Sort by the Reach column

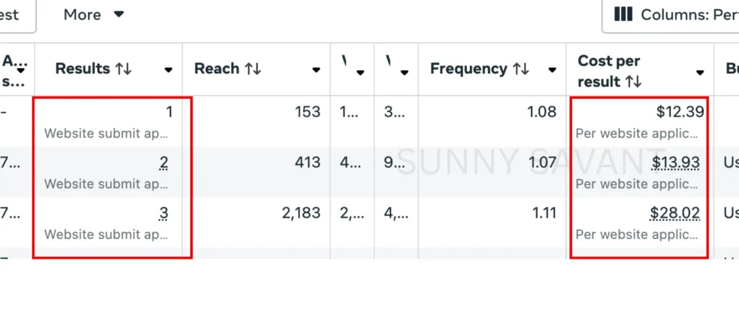[x=252, y=69]
